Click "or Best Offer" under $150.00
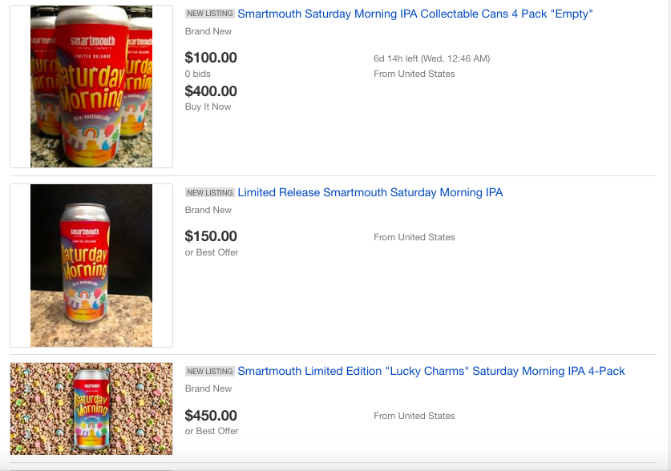This screenshot has width=671, height=471. pyautogui.click(x=212, y=252)
